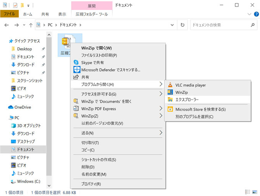The width and height of the screenshot is (260, 196).
Task: Click the Microsoft Defender shield icon
Action: pos(77,70)
